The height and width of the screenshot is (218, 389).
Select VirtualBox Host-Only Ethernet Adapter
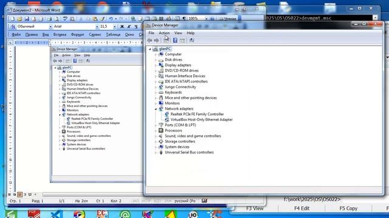pyautogui.click(x=202, y=120)
